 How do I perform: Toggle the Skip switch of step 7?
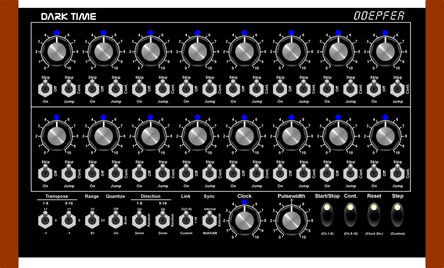click(x=327, y=88)
